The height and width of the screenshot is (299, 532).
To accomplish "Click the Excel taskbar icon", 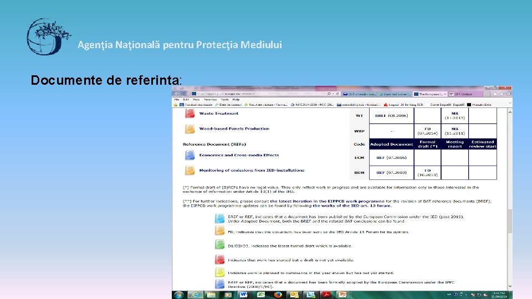I will 260,295.
